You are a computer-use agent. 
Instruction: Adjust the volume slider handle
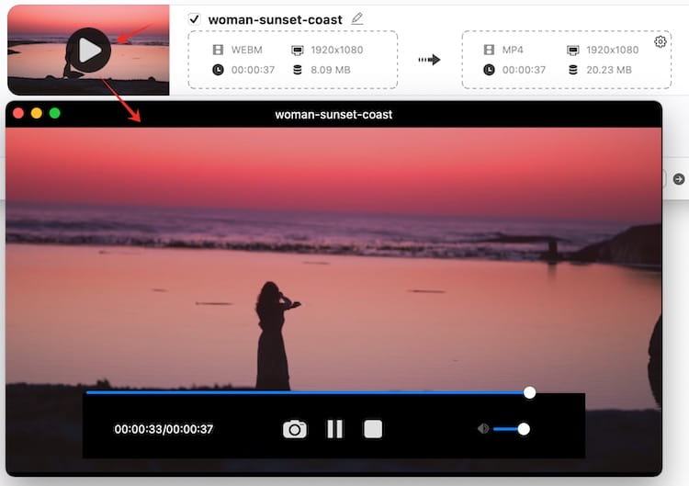point(524,429)
